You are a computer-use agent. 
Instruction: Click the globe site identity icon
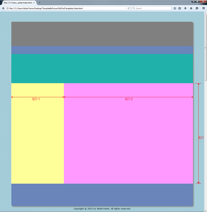[x=8, y=8]
